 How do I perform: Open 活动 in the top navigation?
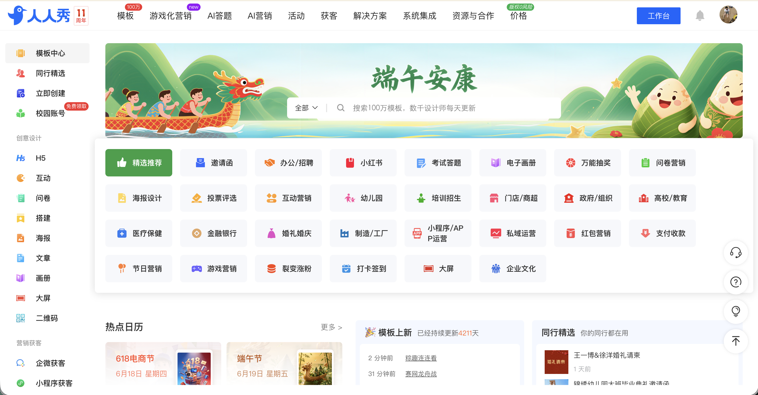pyautogui.click(x=296, y=16)
